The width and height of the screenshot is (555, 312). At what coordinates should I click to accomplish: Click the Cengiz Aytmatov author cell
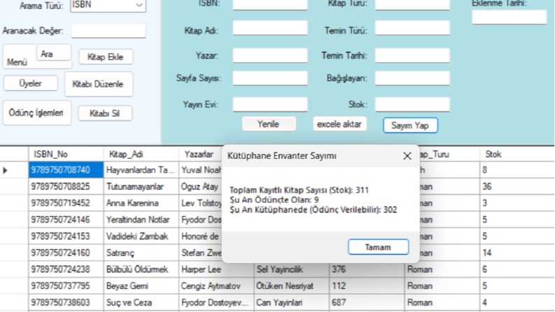[216, 286]
